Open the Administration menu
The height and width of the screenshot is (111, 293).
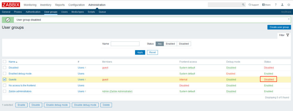click(97, 5)
